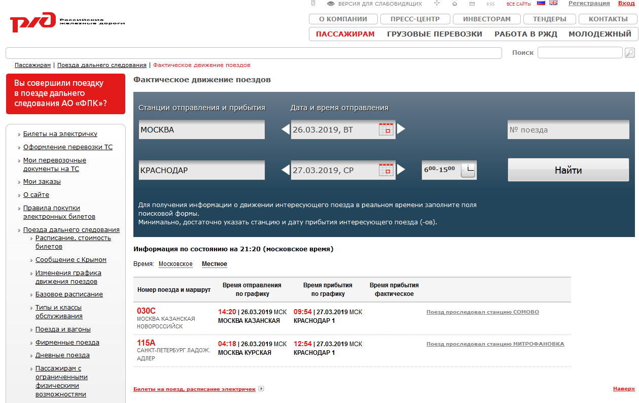Click the envelope mail icon in header
Image resolution: width=639 pixels, height=403 pixels.
click(x=472, y=4)
